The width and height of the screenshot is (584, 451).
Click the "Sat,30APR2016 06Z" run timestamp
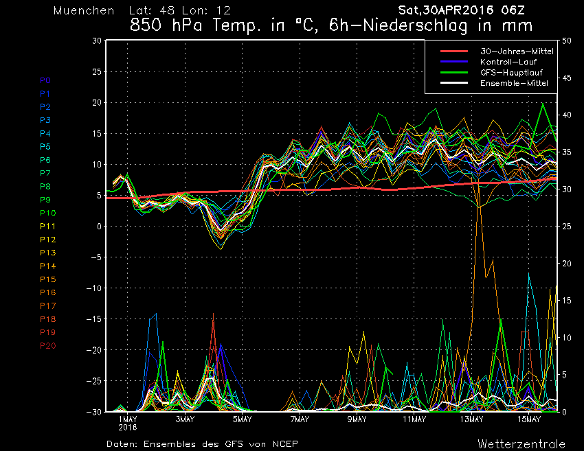click(462, 10)
